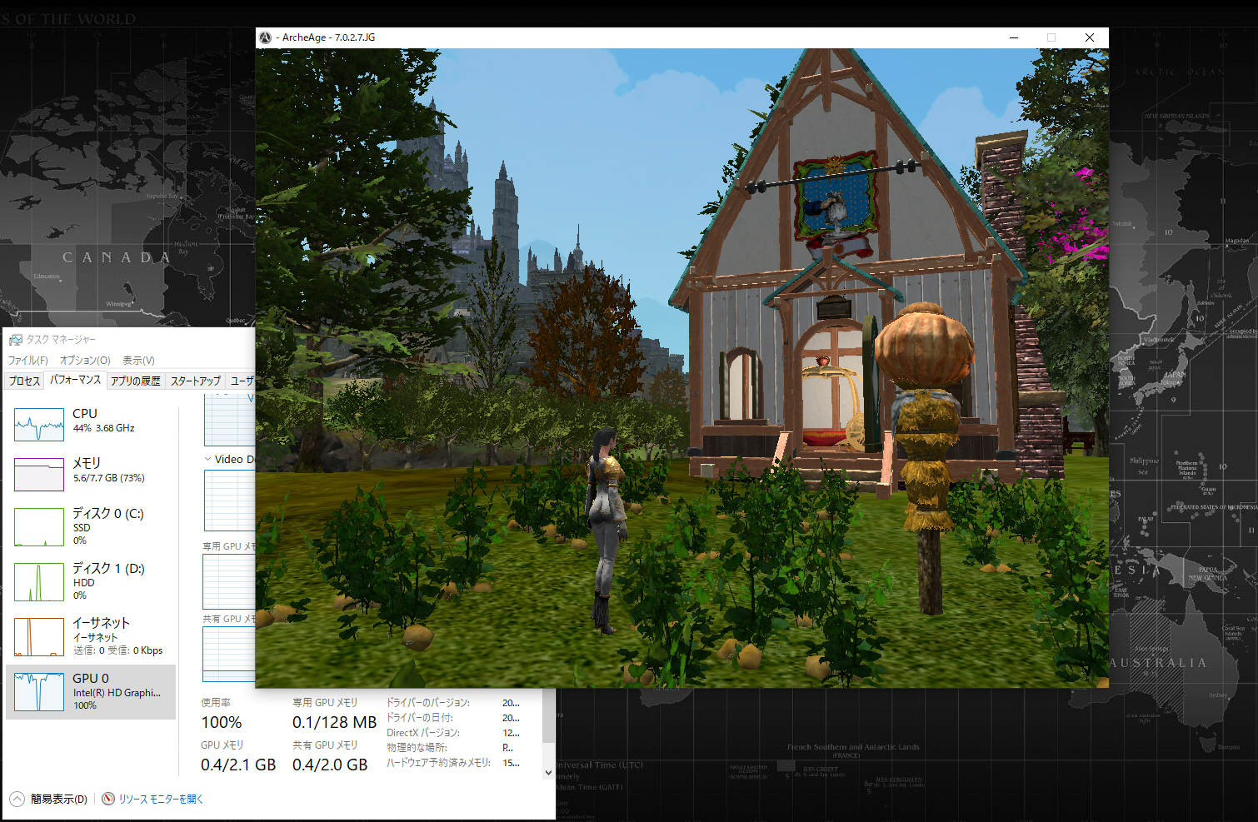Click the ドライバーのバージョン label

(428, 703)
